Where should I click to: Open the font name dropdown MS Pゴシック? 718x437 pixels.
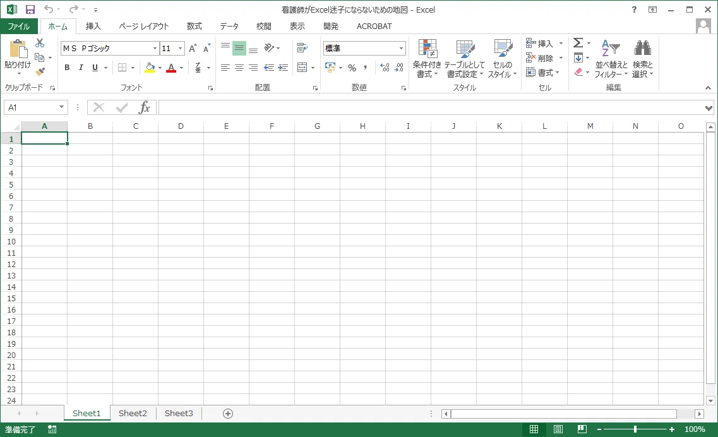(155, 48)
